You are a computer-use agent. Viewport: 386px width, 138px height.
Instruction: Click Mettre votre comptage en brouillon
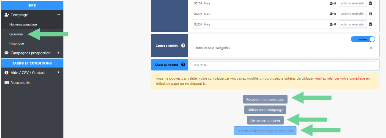click(265, 131)
